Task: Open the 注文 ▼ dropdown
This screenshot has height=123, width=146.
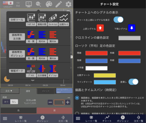Action: (x=10, y=91)
